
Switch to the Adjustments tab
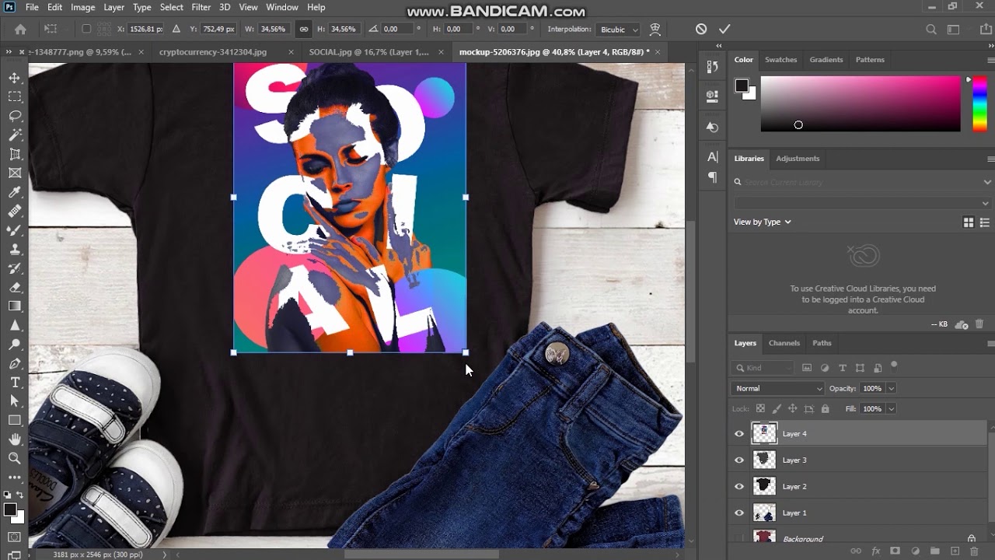(798, 159)
